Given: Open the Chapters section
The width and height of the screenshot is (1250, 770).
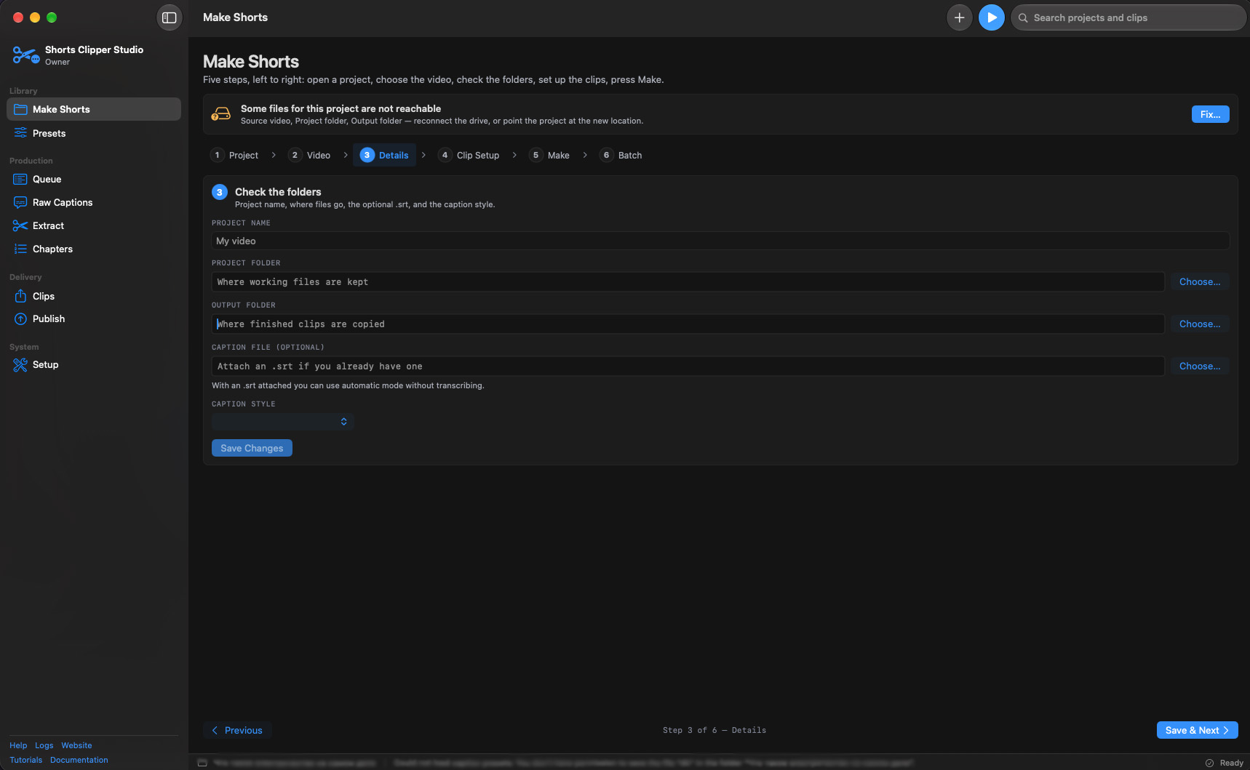Looking at the screenshot, I should tap(94, 249).
